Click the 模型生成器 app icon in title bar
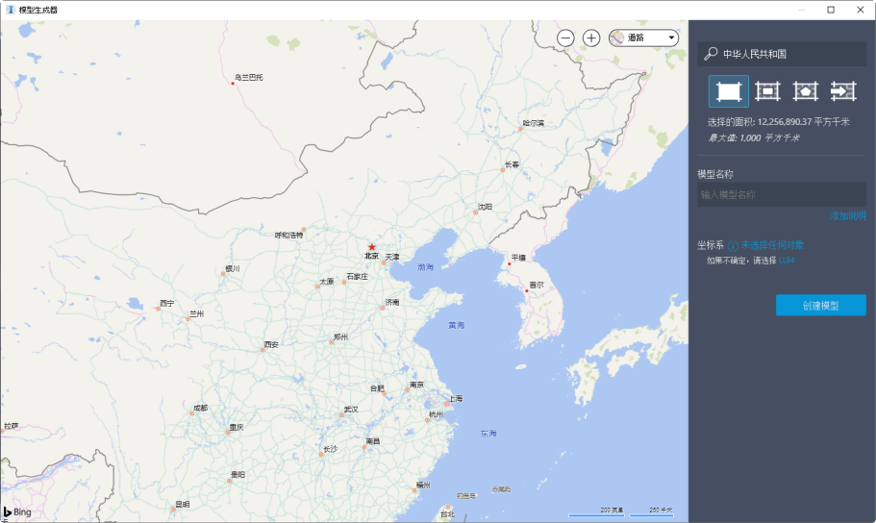This screenshot has height=523, width=876. (10, 10)
